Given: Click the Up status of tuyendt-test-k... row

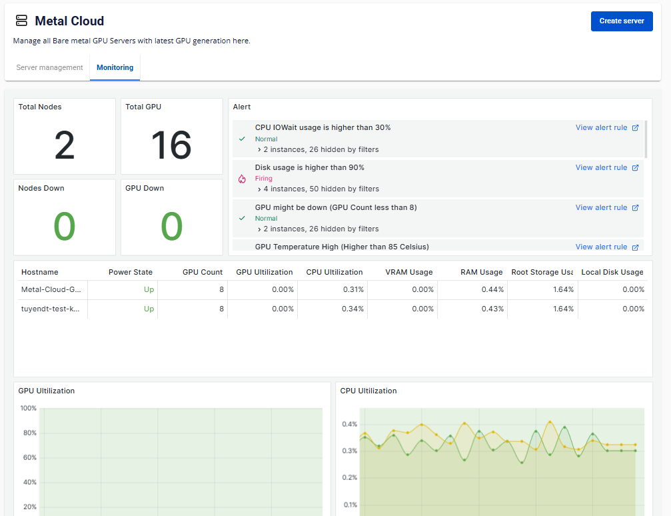Looking at the screenshot, I should pos(149,309).
